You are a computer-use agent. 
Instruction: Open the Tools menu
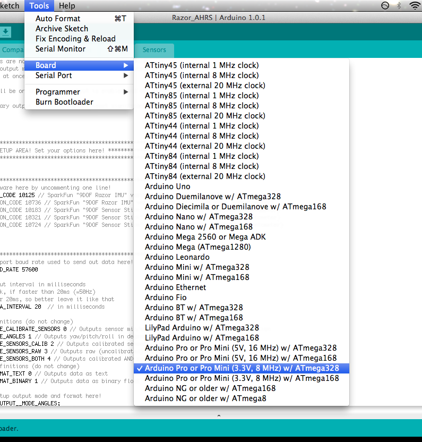pos(39,6)
